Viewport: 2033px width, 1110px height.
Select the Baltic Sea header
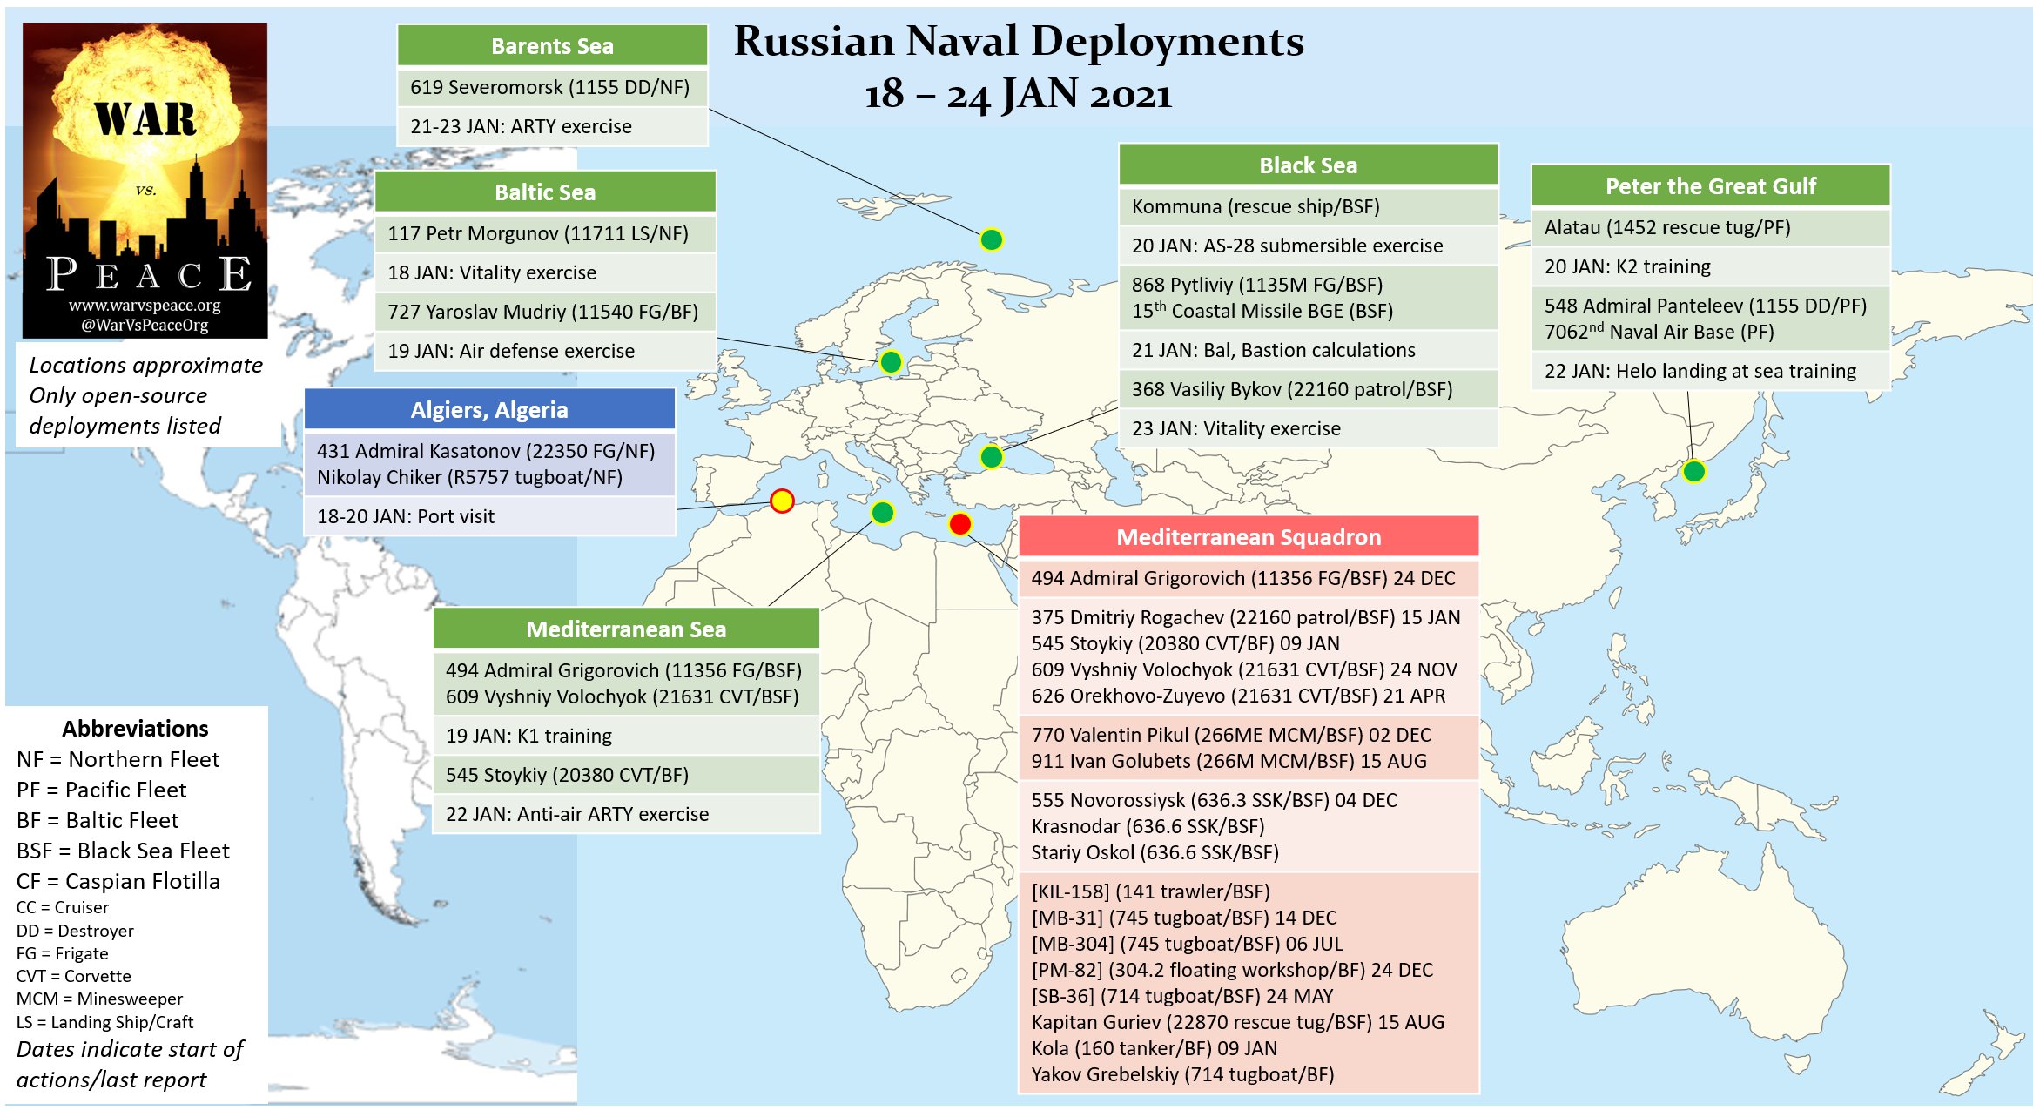(x=545, y=192)
